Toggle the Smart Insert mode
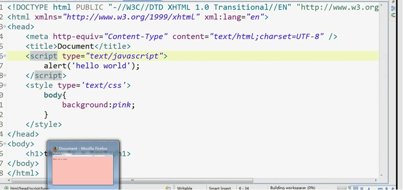Viewport: 403px width, 190px height. click(x=220, y=188)
